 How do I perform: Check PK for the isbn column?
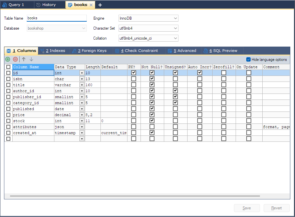tap(133, 79)
